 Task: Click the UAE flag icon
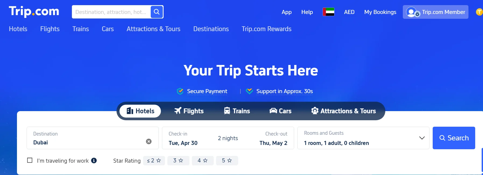click(328, 12)
